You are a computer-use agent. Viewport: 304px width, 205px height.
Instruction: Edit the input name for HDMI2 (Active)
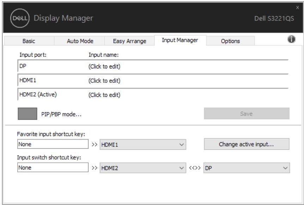pos(104,95)
